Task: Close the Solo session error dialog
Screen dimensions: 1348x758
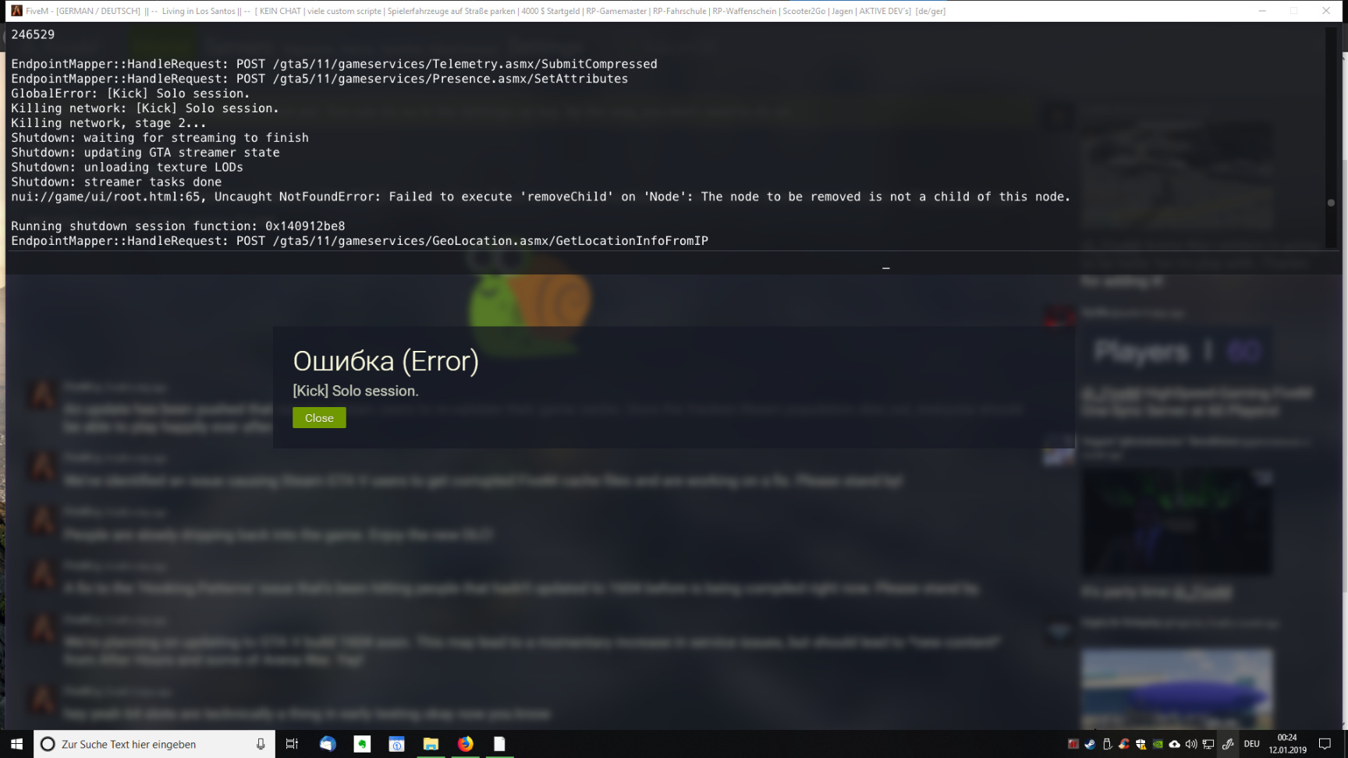Action: pos(319,418)
